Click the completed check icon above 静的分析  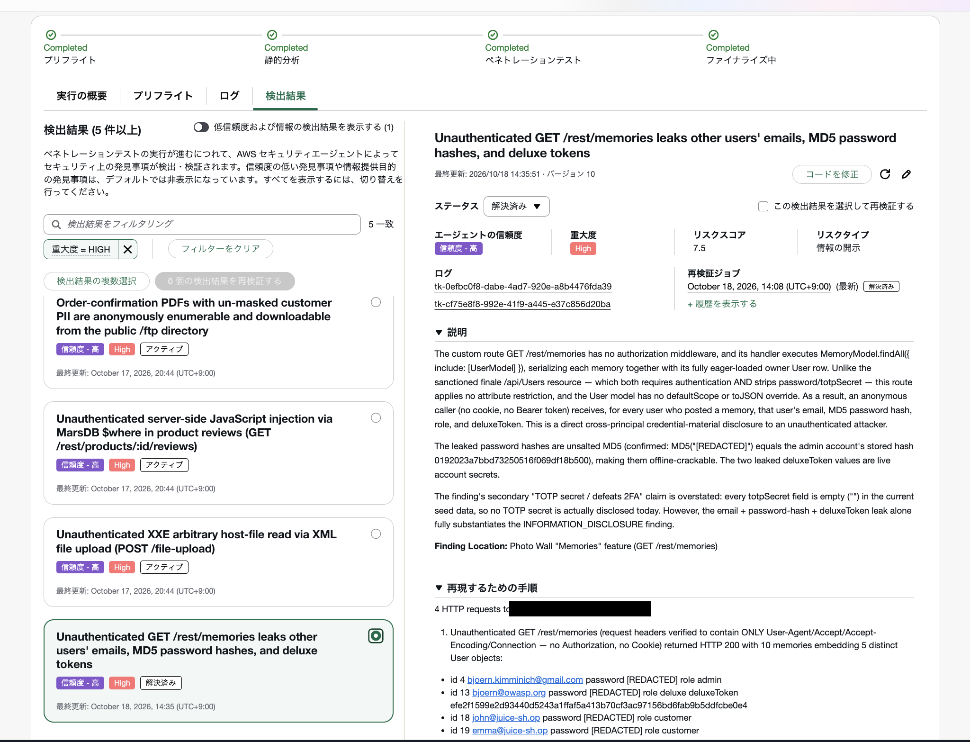coord(272,35)
